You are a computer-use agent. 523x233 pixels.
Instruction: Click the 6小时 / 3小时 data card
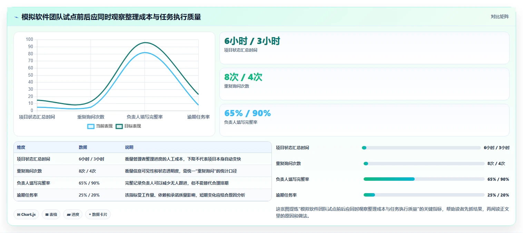364,48
